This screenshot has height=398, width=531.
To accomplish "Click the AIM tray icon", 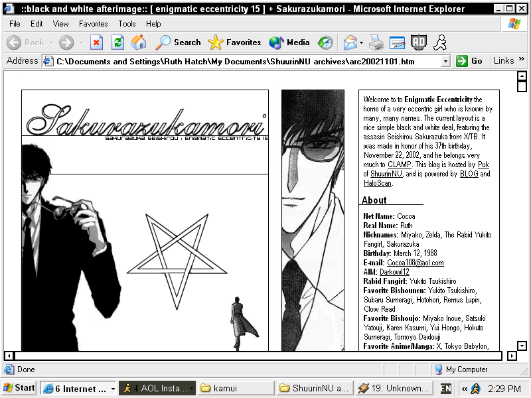I will click(475, 389).
